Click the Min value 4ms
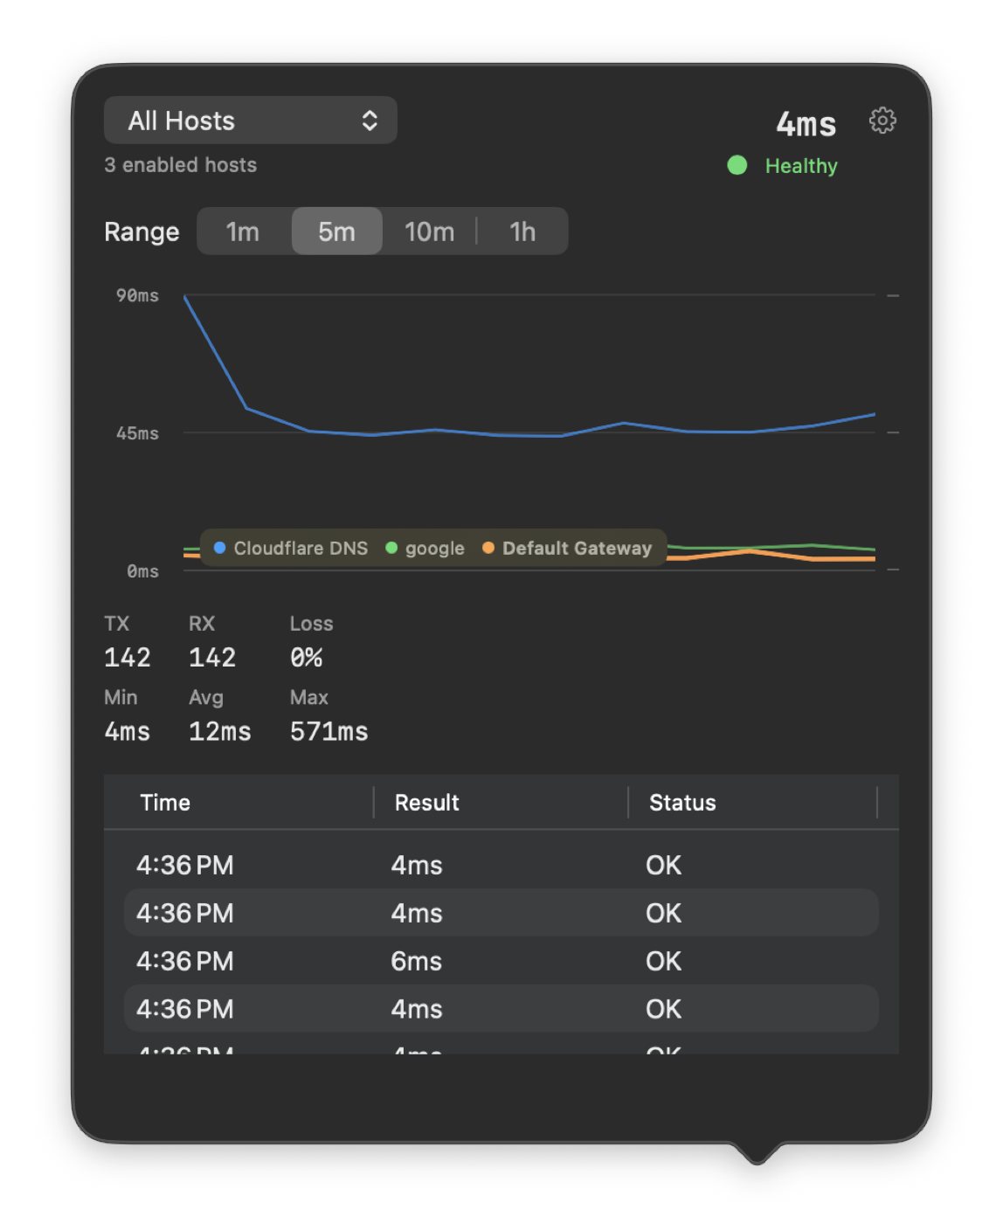The image size is (1003, 1223). tap(128, 732)
